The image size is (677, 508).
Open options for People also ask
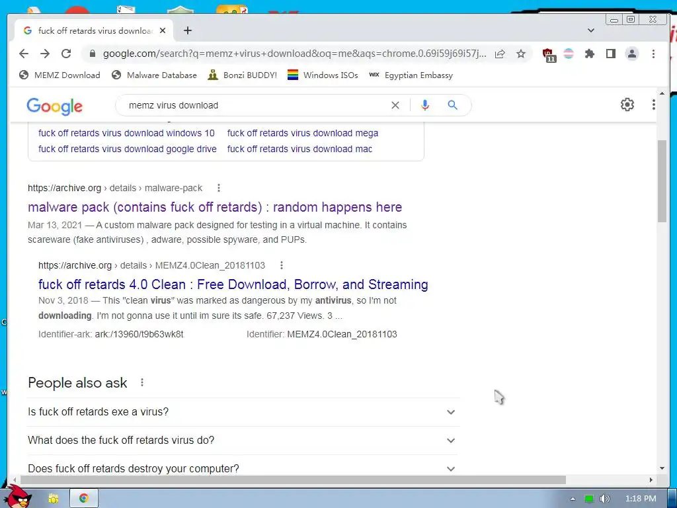point(142,382)
